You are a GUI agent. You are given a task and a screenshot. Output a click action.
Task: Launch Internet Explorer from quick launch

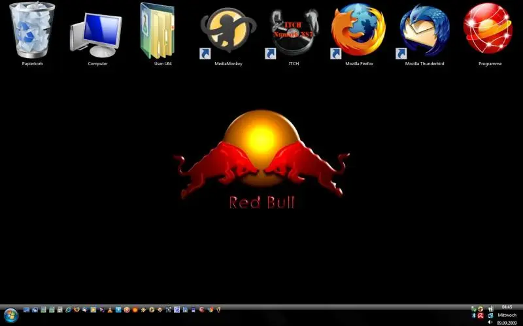pyautogui.click(x=67, y=309)
